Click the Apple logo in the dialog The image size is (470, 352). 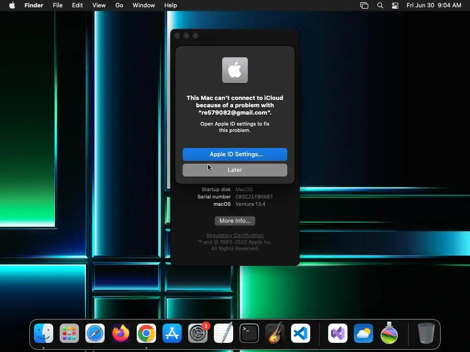tap(235, 70)
